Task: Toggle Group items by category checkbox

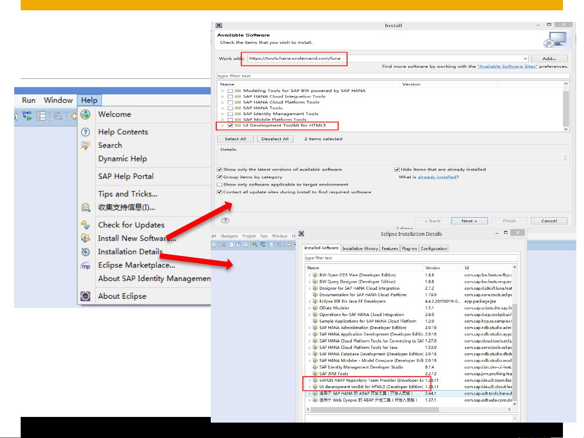Action: pos(220,177)
